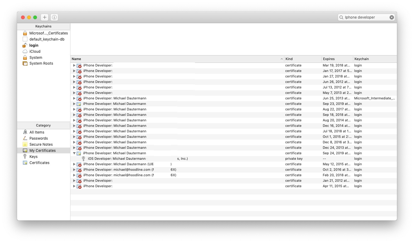Clear the iPhone developer search query
Viewport: 414px width, 243px height.
(x=391, y=17)
